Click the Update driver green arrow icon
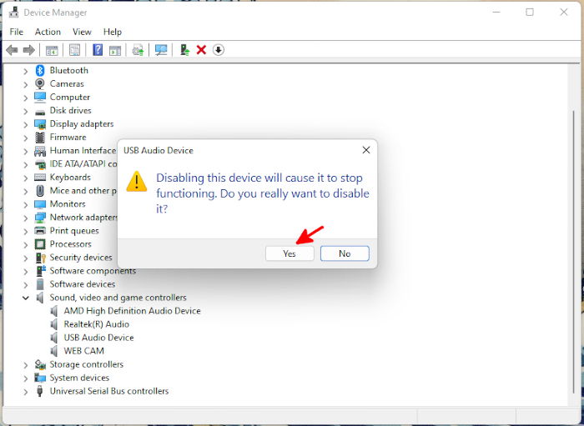Viewport: 584px width, 426px height. (184, 50)
